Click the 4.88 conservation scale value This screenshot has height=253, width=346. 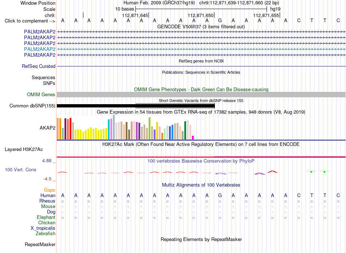[47, 161]
